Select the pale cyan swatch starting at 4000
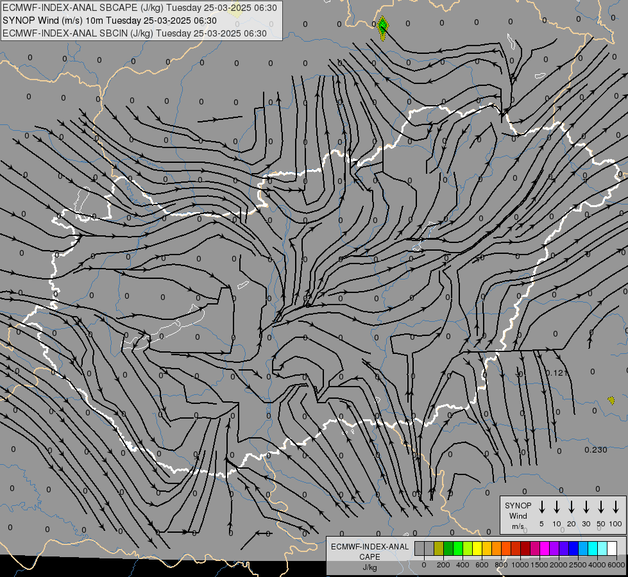Viewport: 628px width, 577px height. click(x=602, y=548)
